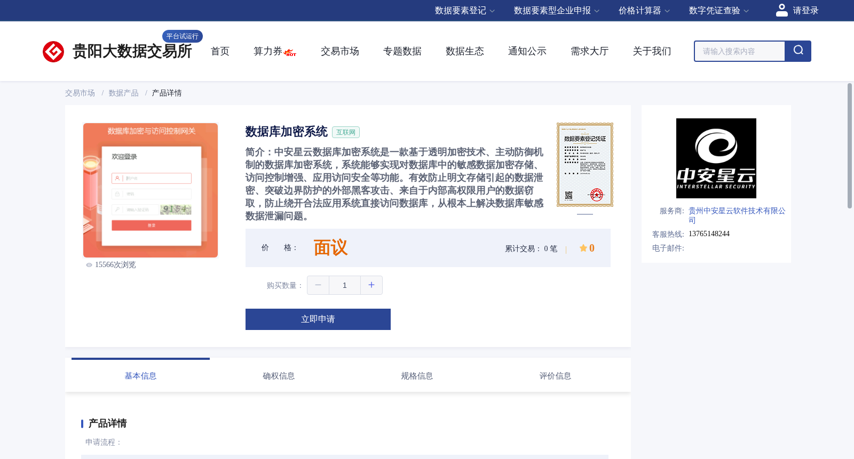
Task: Open the 价格计算器 dropdown menu
Action: click(x=644, y=11)
